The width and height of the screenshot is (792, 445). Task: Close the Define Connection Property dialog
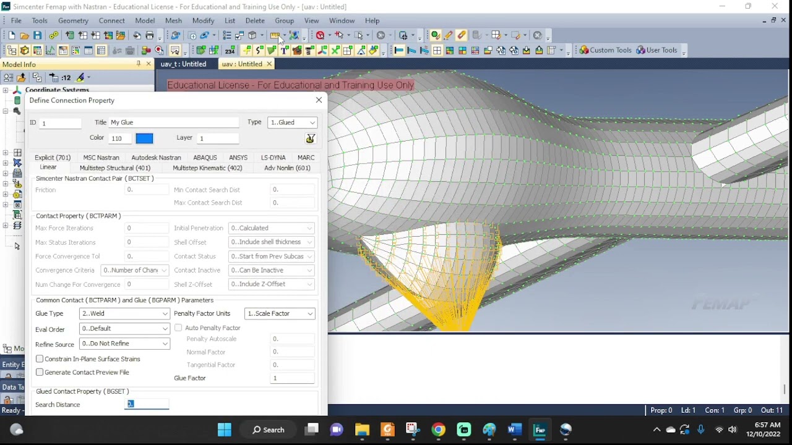[x=319, y=100]
